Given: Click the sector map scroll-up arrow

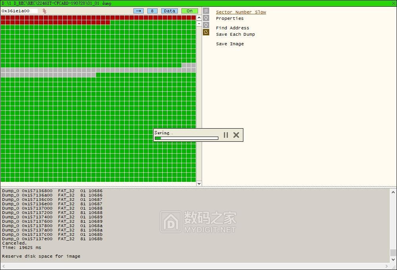Looking at the screenshot, I should tap(199, 18).
